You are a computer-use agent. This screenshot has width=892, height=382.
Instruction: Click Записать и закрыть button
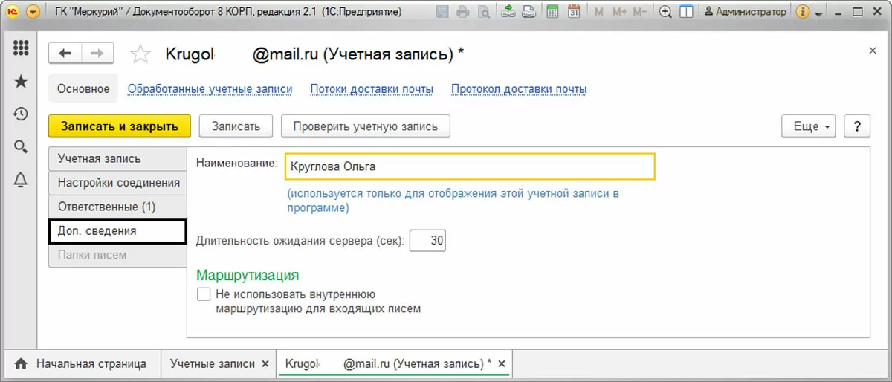click(120, 126)
